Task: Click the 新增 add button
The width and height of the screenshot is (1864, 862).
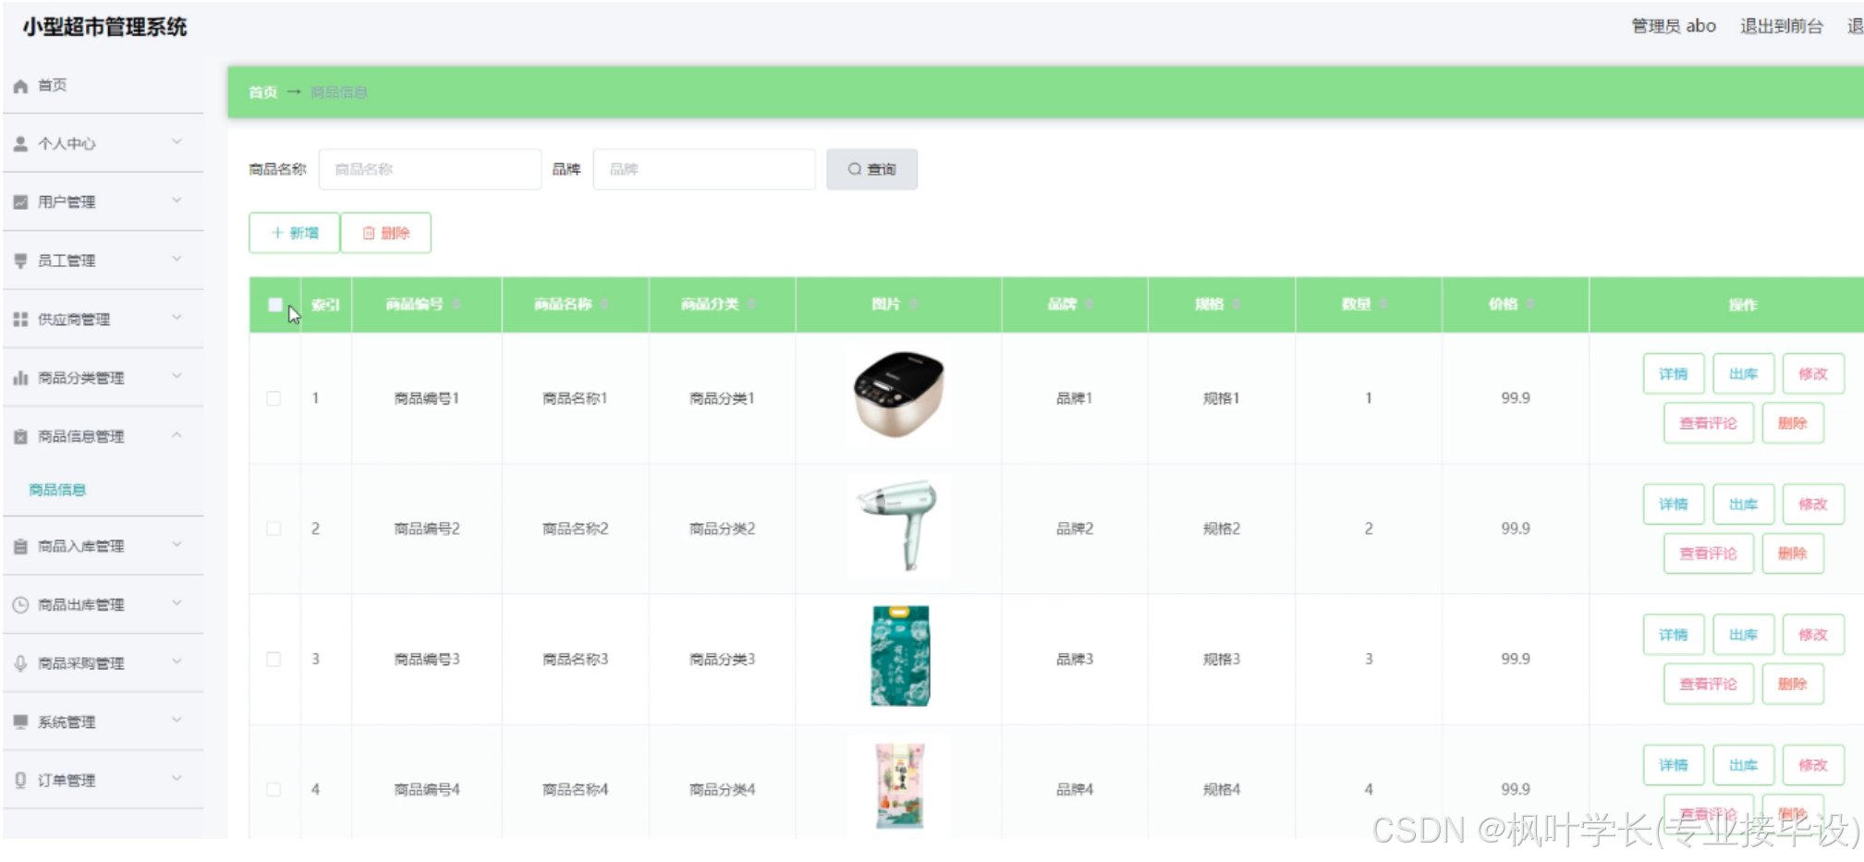Action: [294, 233]
